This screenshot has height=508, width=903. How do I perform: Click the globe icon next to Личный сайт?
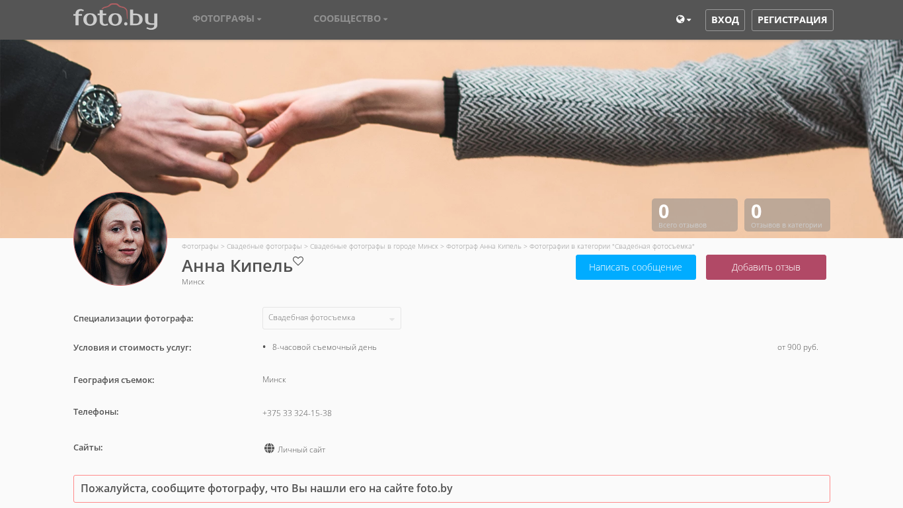click(x=269, y=448)
